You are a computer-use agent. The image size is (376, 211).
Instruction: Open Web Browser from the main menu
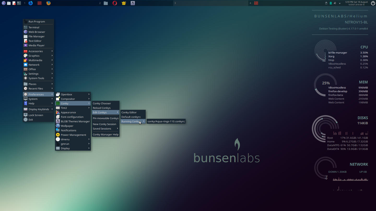coord(38,32)
